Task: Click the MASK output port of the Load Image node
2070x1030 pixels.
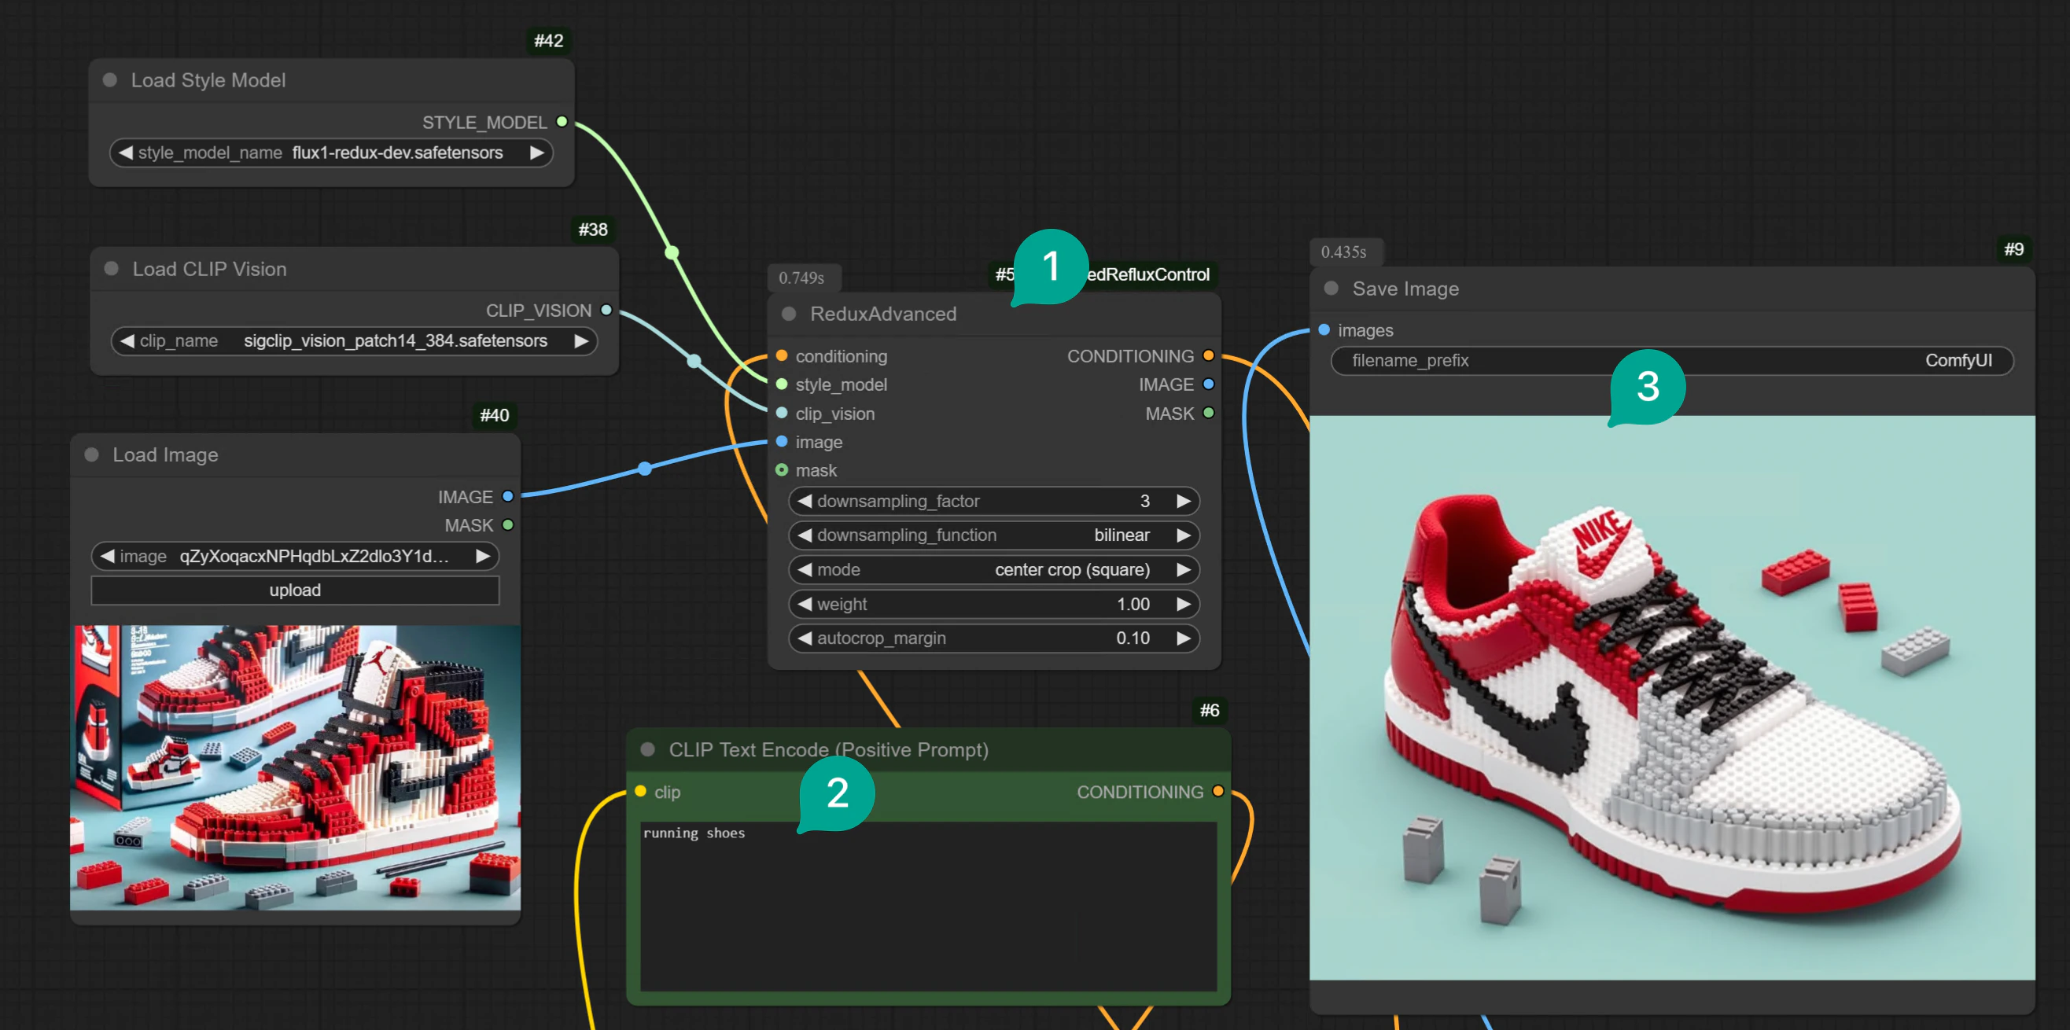Action: click(508, 524)
